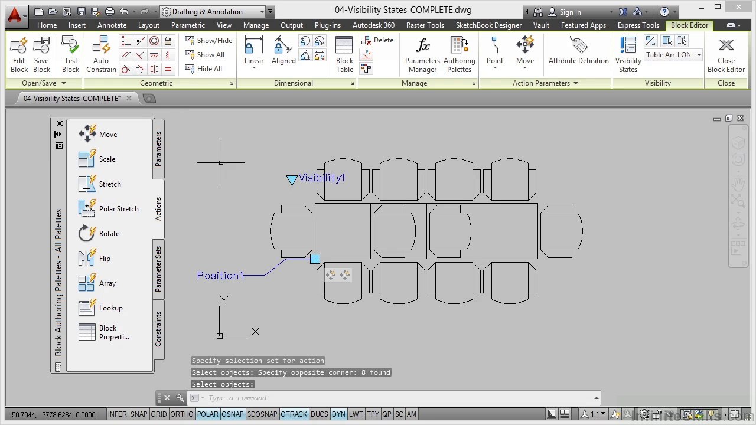The image size is (756, 425).
Task: Select the Stretch action in the palette
Action: pyautogui.click(x=100, y=184)
